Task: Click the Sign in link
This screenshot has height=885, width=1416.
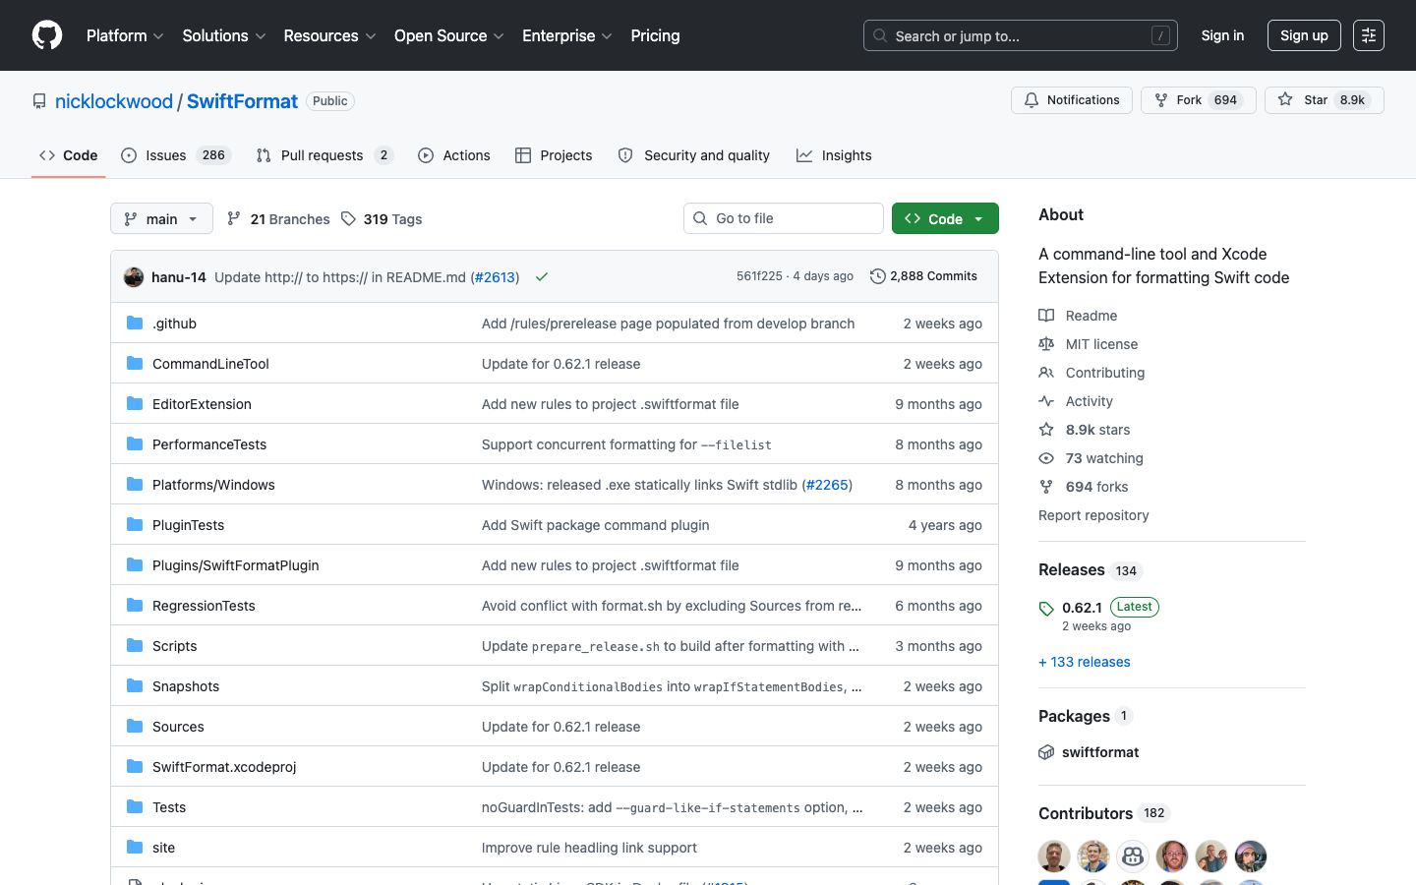Action: (1222, 35)
